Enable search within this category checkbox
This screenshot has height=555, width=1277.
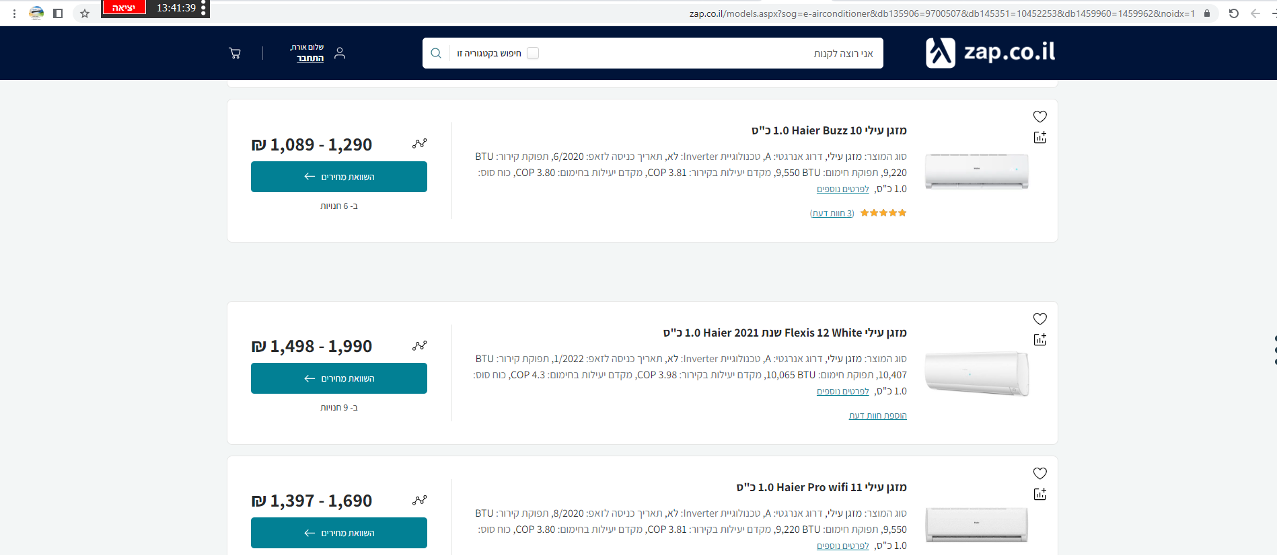pyautogui.click(x=533, y=53)
